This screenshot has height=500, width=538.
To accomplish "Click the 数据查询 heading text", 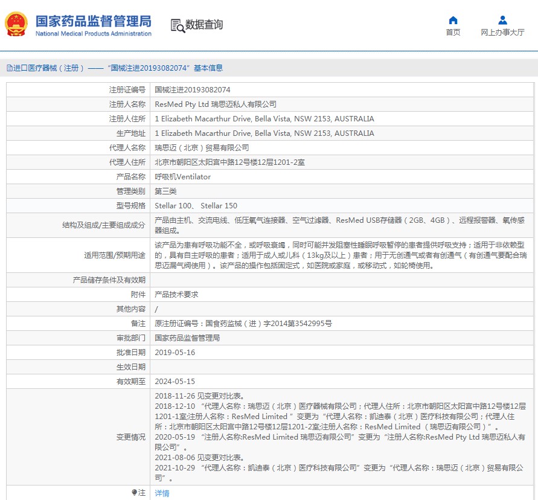I will tap(204, 25).
